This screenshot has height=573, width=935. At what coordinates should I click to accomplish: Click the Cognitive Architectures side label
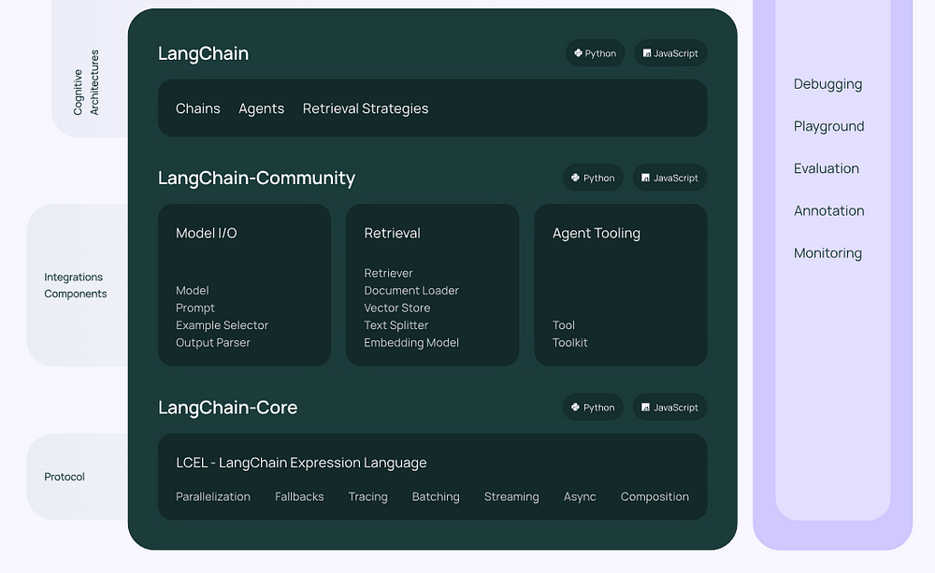[86, 83]
